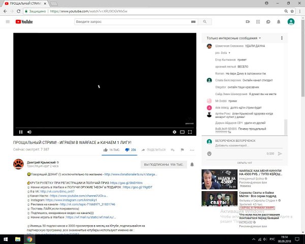Enter full screen video mode
The height and width of the screenshot is (244, 305).
tap(190, 132)
